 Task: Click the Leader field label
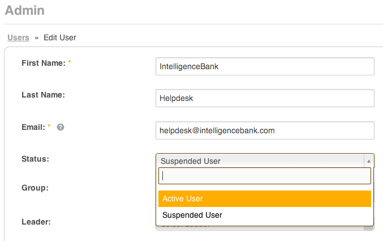tap(36, 222)
